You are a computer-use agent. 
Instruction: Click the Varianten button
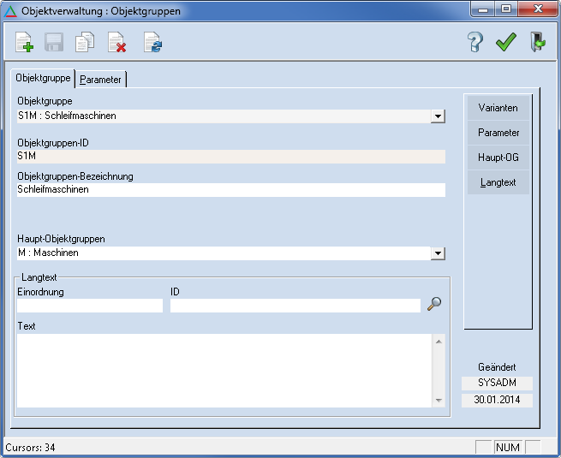[498, 108]
